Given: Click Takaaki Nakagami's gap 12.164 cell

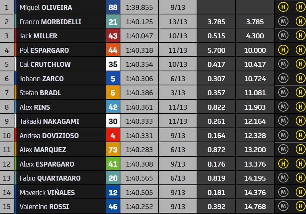Looking at the screenshot, I should (255, 121).
